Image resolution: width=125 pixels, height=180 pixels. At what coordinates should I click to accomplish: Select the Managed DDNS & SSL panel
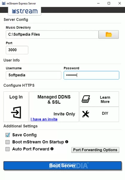(x=54, y=106)
